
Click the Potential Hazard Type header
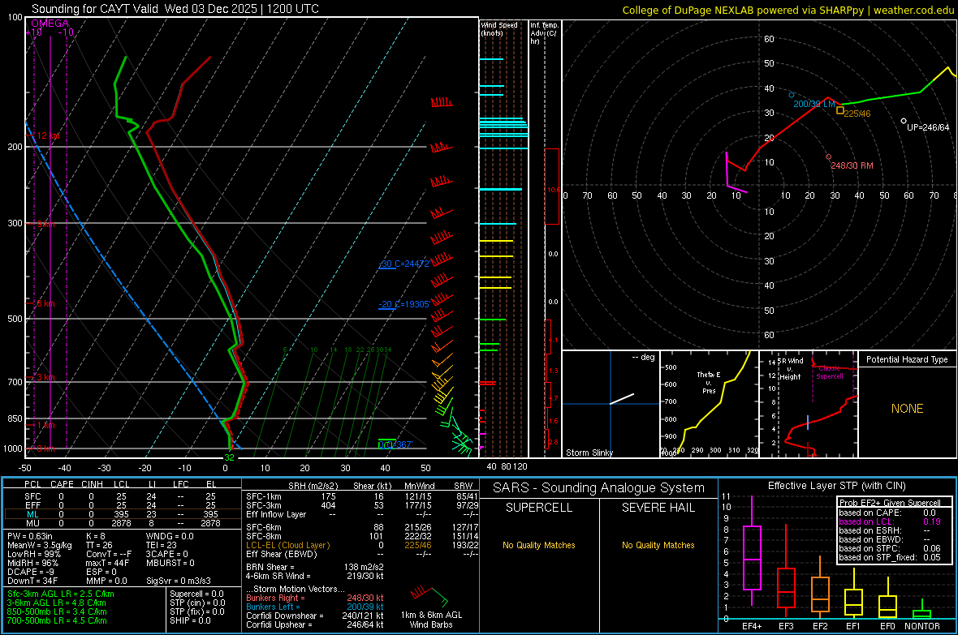(x=907, y=359)
